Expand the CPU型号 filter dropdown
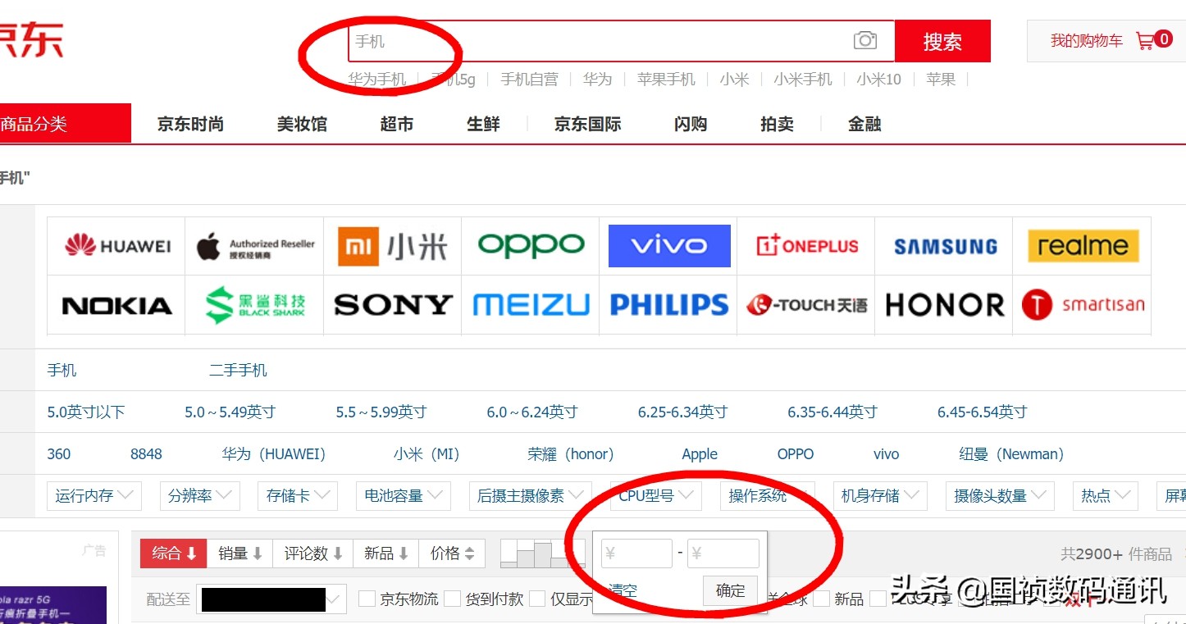This screenshot has height=624, width=1186. [x=655, y=495]
